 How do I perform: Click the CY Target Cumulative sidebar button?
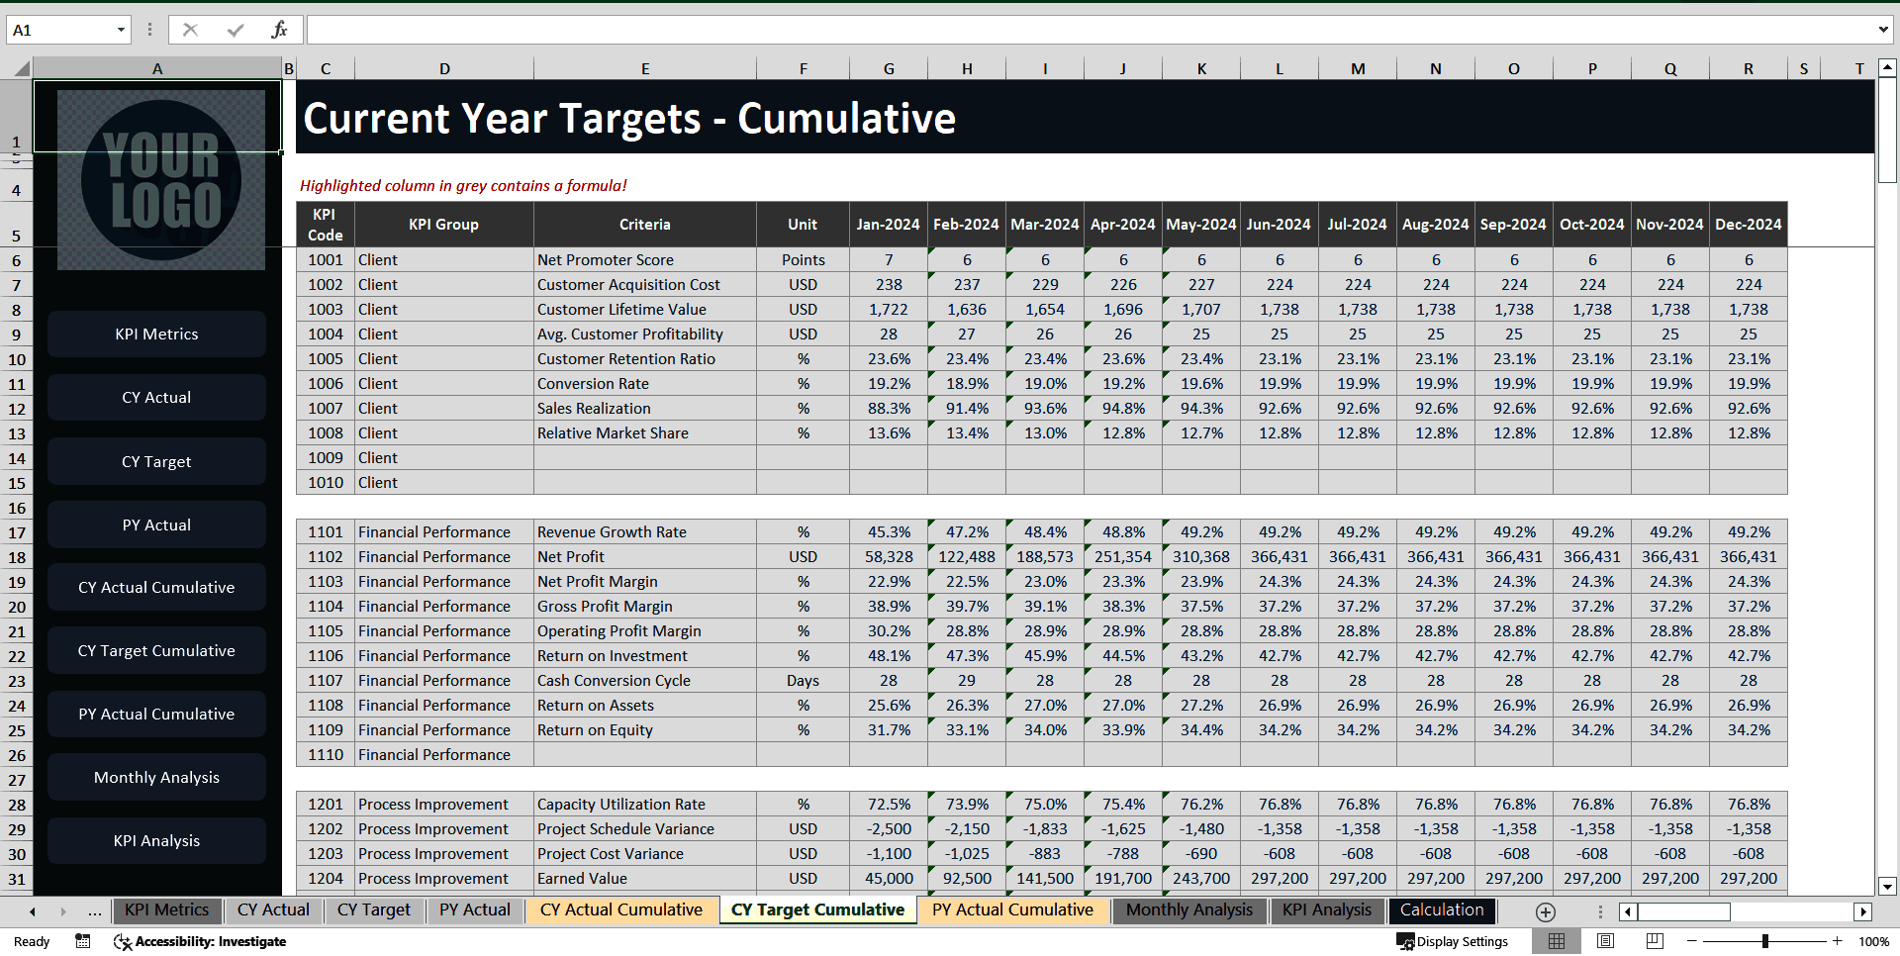point(156,651)
